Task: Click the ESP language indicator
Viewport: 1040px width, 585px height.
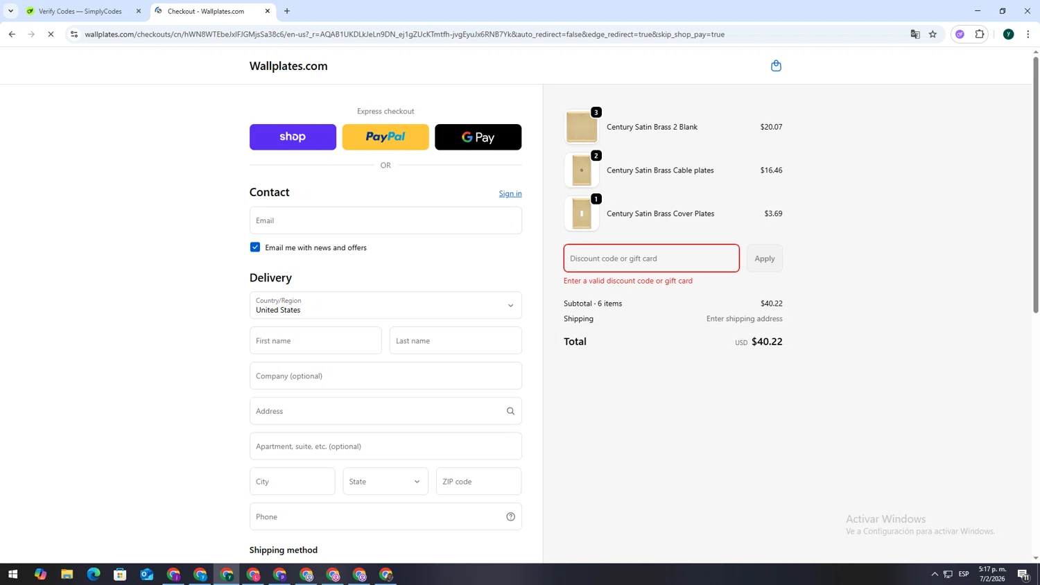Action: (x=964, y=574)
